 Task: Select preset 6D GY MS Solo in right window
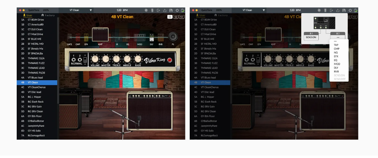click(210, 131)
